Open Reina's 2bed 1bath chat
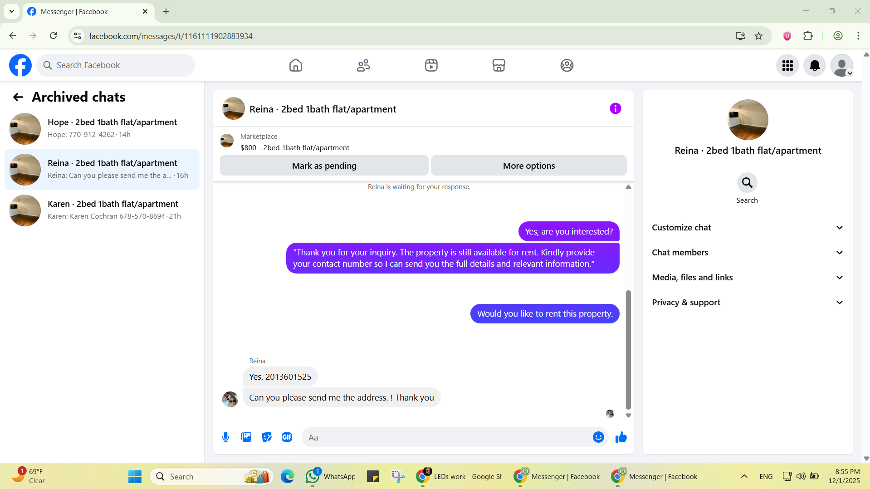Screen dimensions: 870x489 tap(102, 170)
